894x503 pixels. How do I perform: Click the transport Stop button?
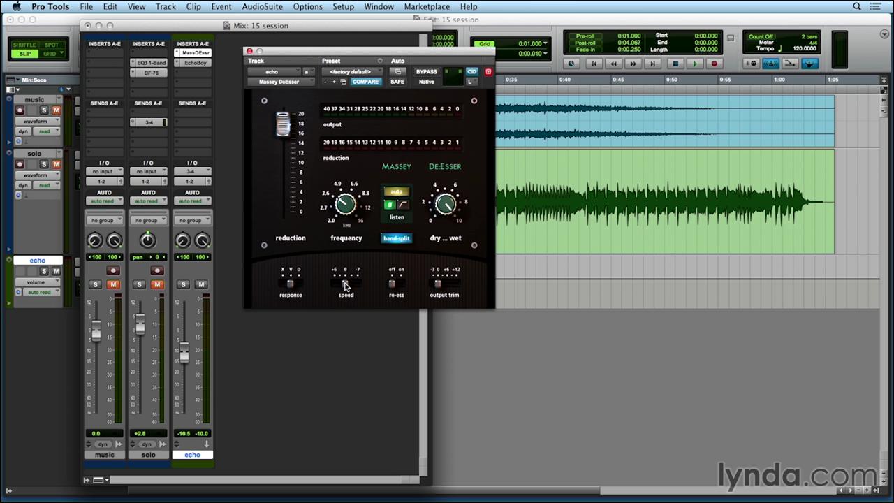click(675, 64)
